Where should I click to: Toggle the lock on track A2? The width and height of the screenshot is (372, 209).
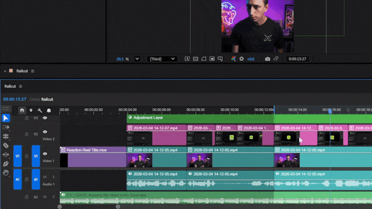click(x=26, y=197)
